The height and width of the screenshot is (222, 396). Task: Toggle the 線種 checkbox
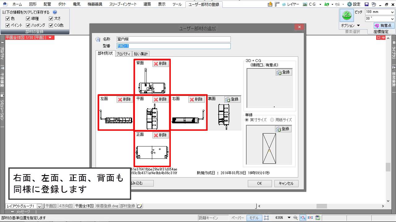(x=28, y=18)
